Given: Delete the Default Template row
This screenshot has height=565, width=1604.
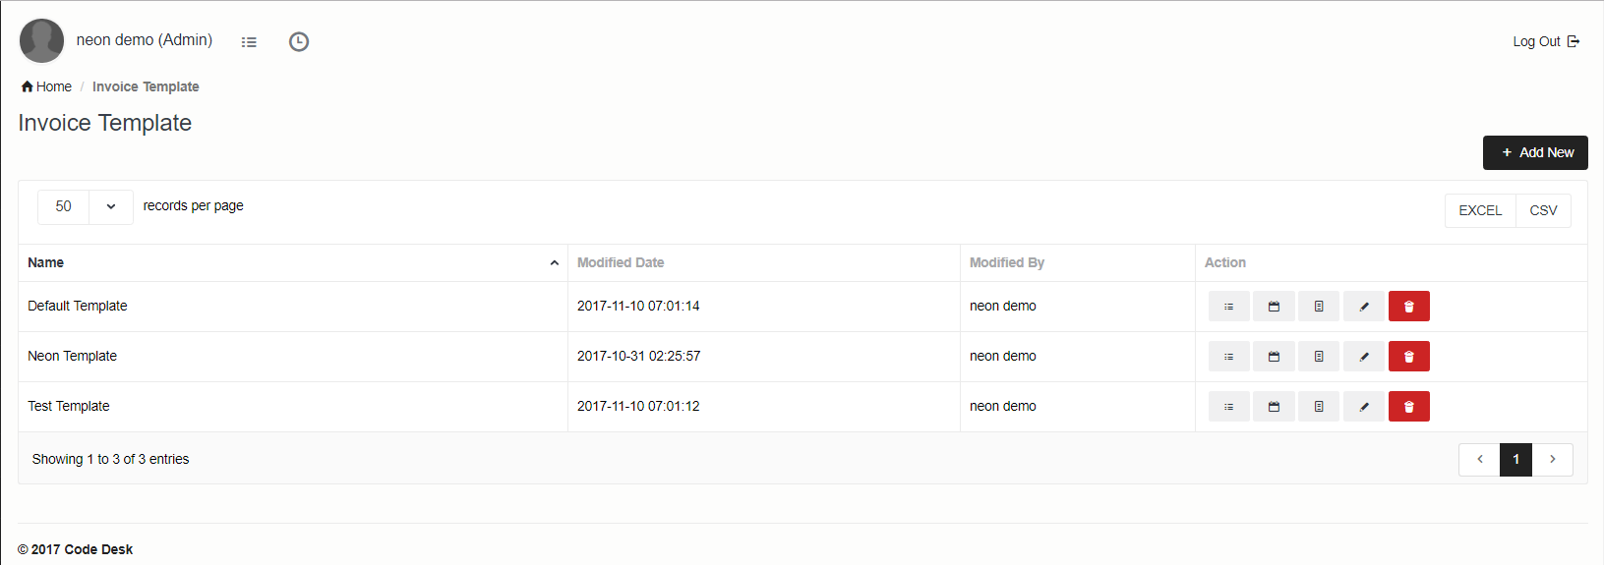Looking at the screenshot, I should point(1408,307).
